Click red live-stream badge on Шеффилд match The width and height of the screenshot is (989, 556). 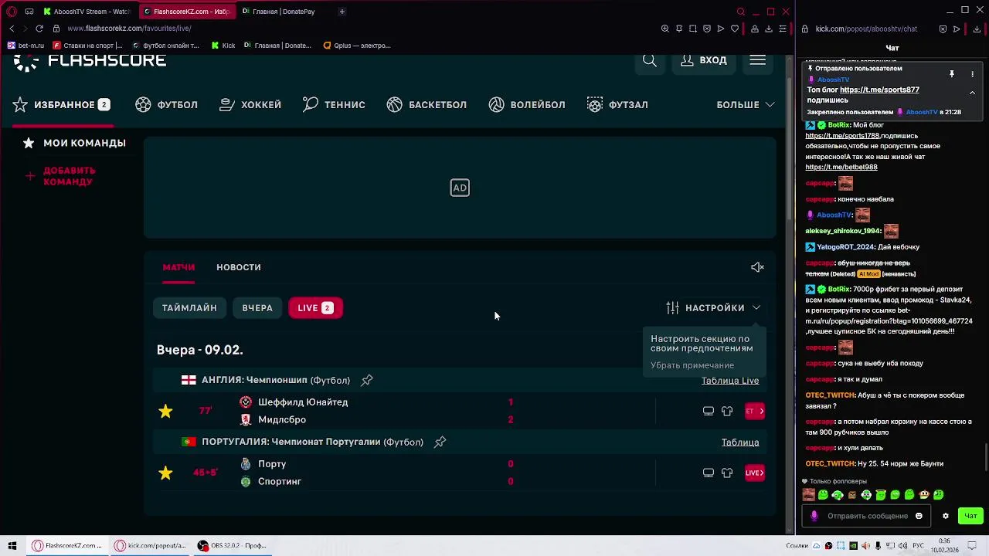[755, 411]
